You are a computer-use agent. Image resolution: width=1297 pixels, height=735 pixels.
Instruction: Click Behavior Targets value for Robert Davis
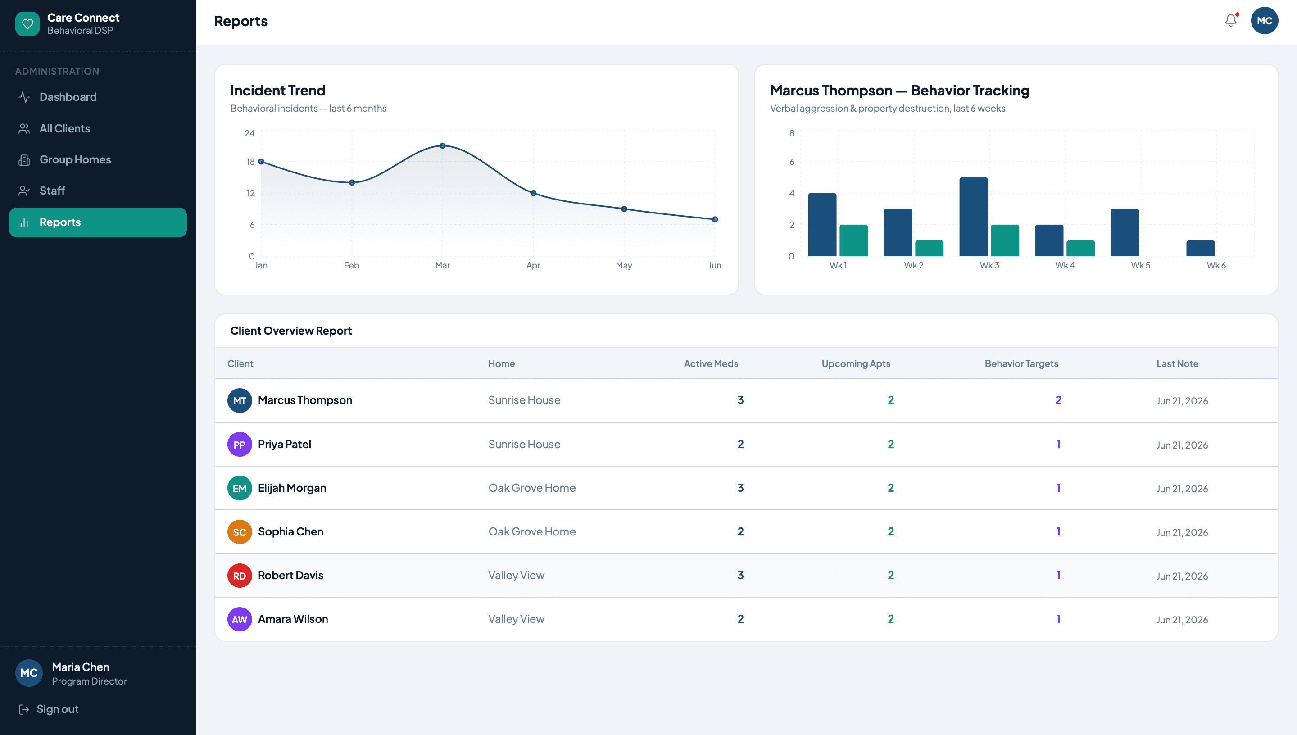pos(1058,576)
